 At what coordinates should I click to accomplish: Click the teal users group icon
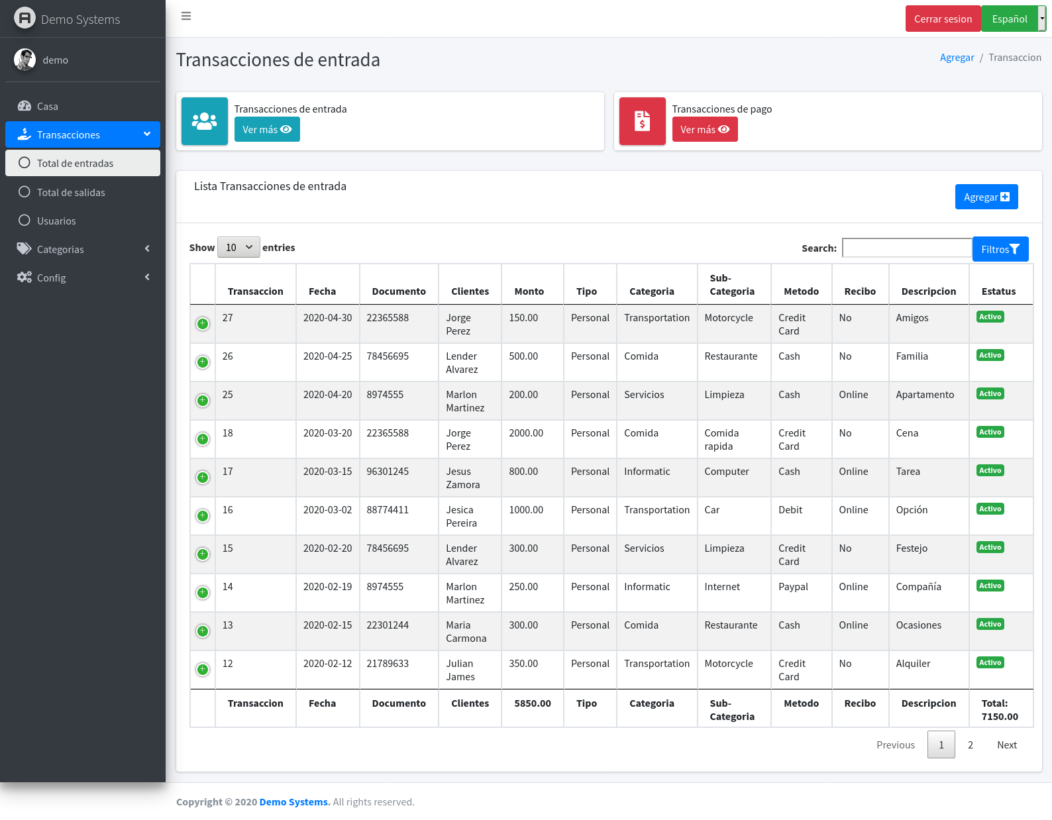[204, 121]
